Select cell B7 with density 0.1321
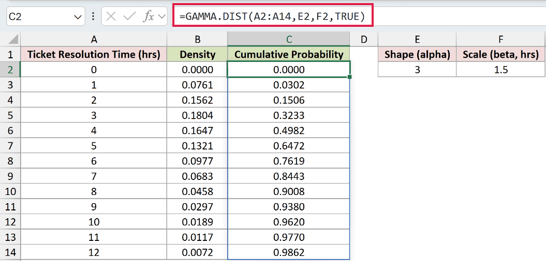The width and height of the screenshot is (546, 261). pyautogui.click(x=197, y=146)
